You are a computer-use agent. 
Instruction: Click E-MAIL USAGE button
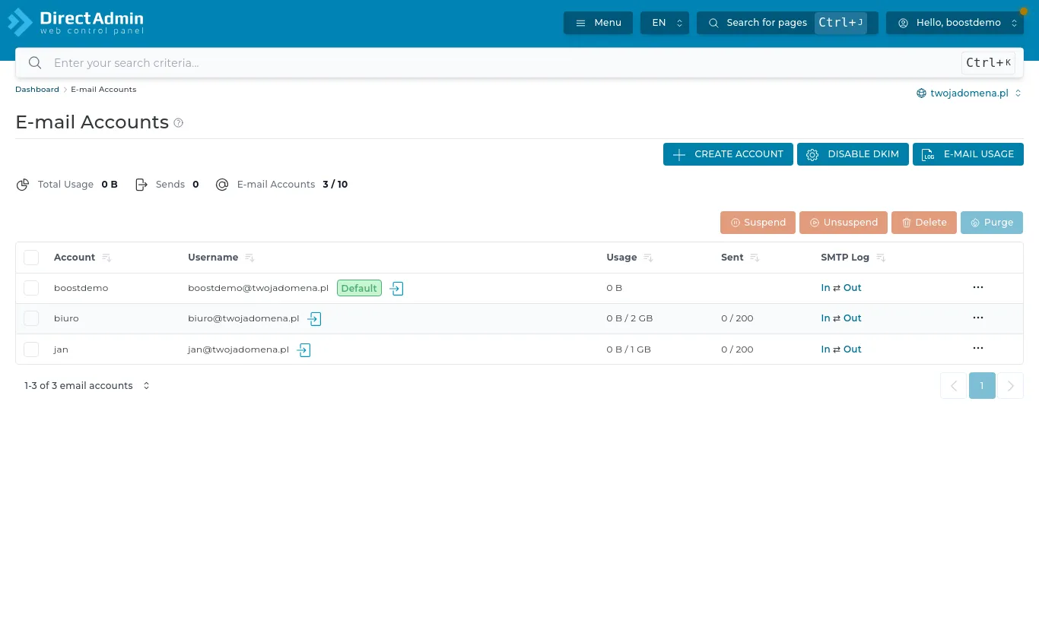[x=968, y=154]
